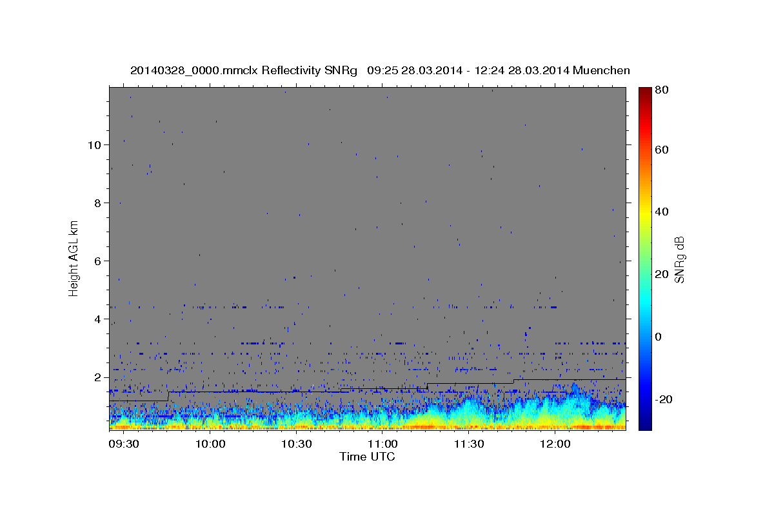
Task: Click the green-yellow echo layer near 12:00
Action: point(556,418)
